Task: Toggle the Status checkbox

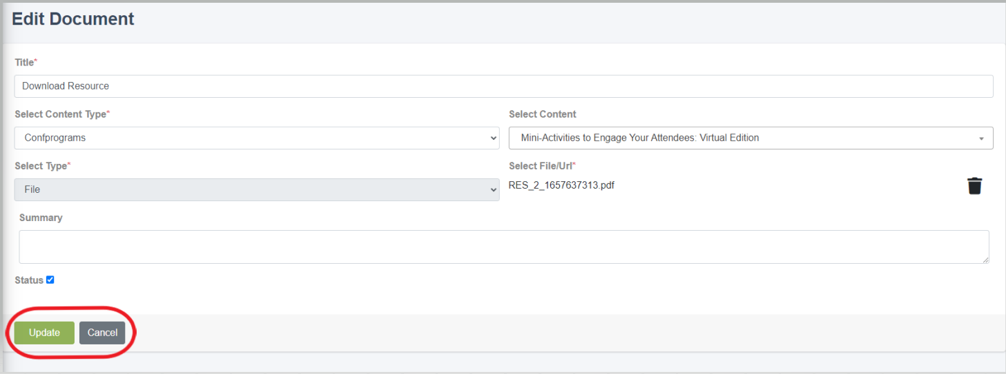Action: click(50, 280)
